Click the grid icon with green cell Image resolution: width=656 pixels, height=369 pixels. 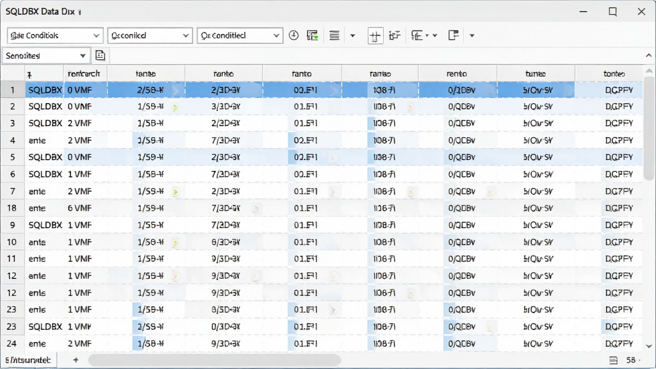point(313,36)
